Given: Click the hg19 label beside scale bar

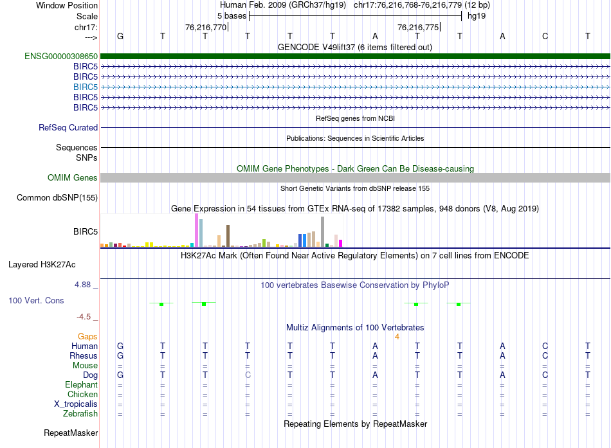Looking at the screenshot, I should [477, 16].
